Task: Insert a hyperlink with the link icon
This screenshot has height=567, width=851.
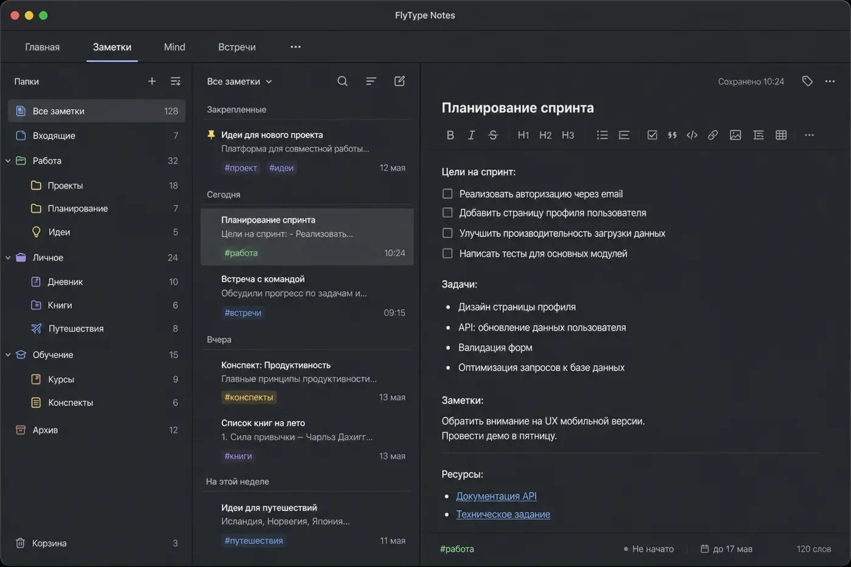Action: pos(713,135)
